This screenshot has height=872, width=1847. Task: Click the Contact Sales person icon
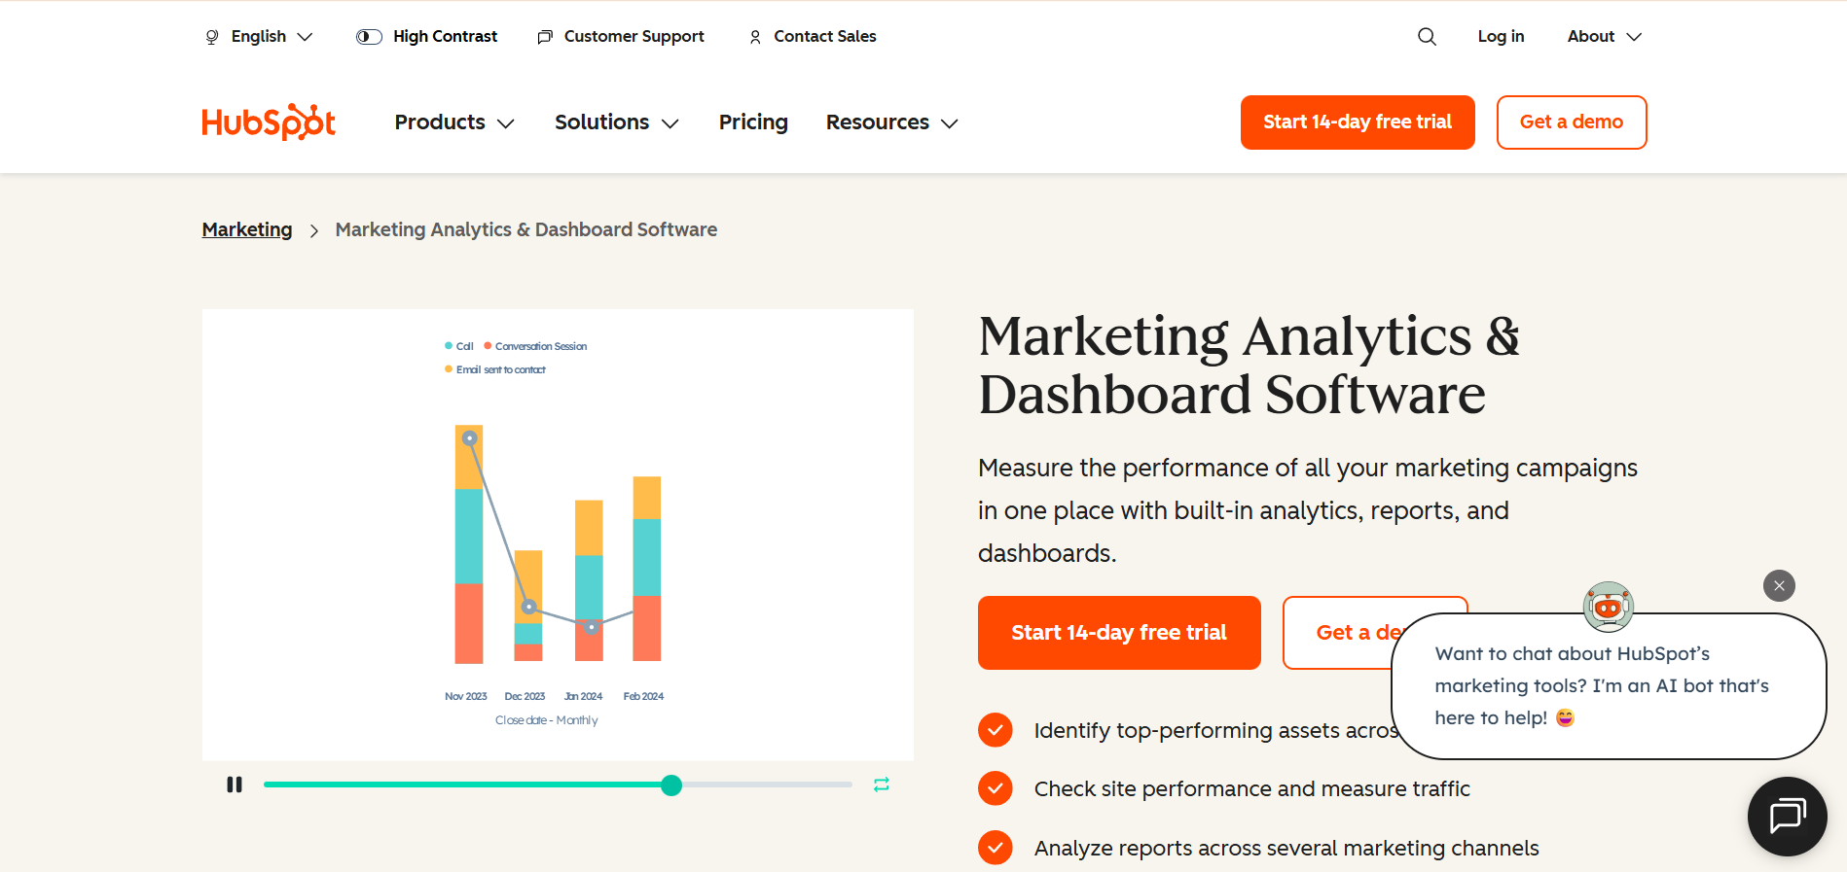(x=755, y=37)
